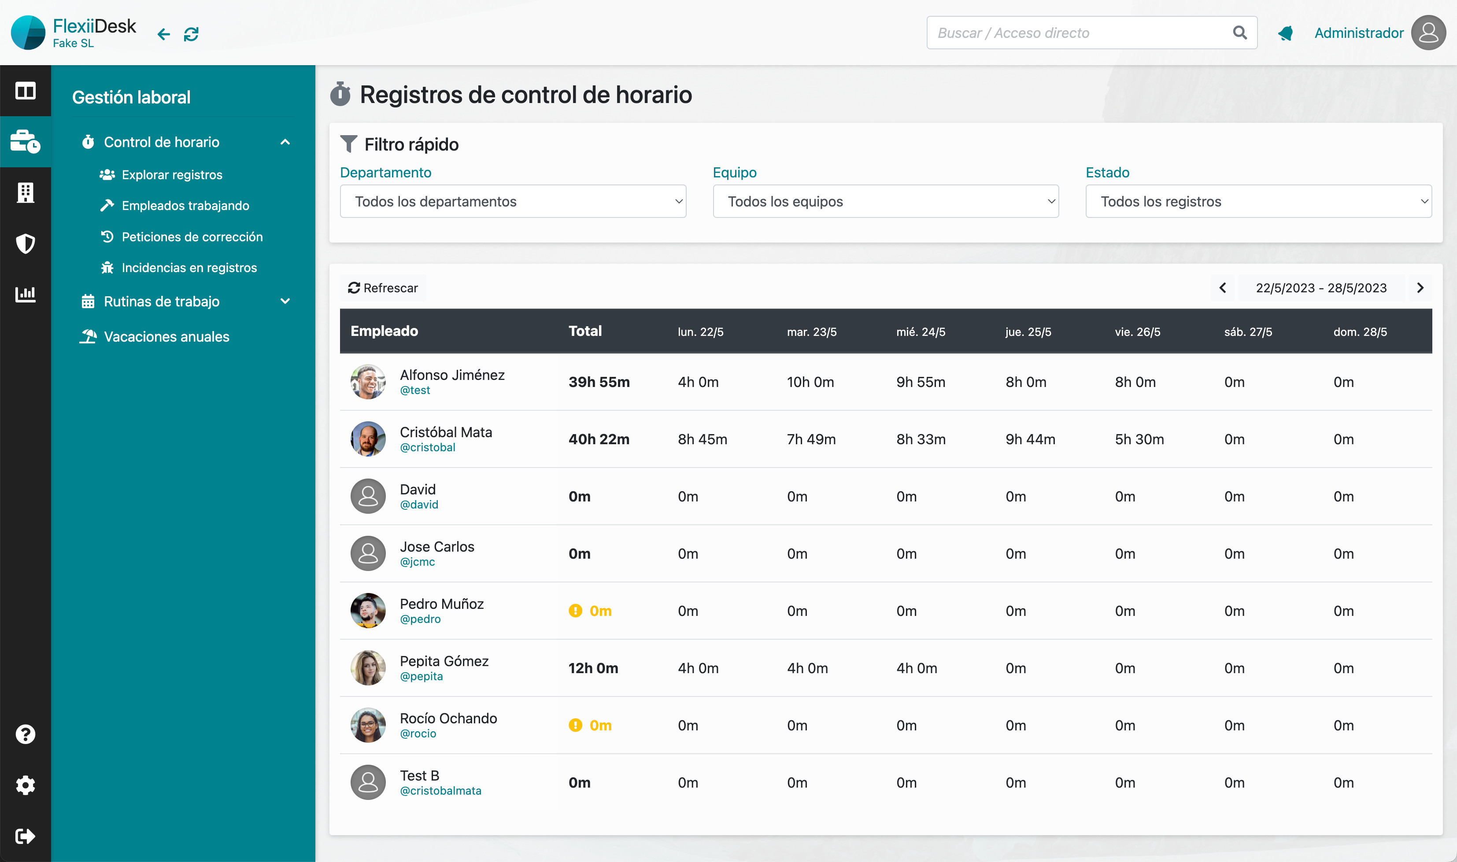Screen dimensions: 1457x862
Task: Open the Equipo dropdown
Action: 885,202
